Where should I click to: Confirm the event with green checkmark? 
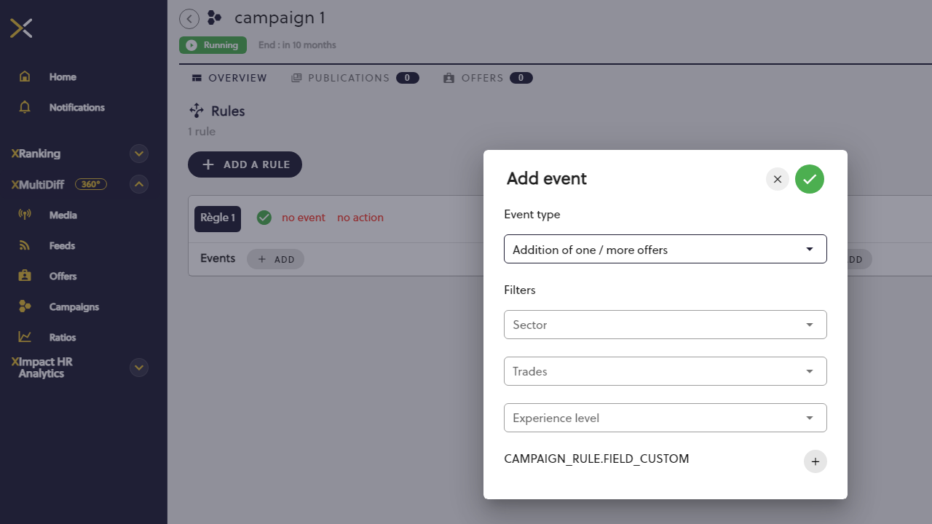[810, 179]
